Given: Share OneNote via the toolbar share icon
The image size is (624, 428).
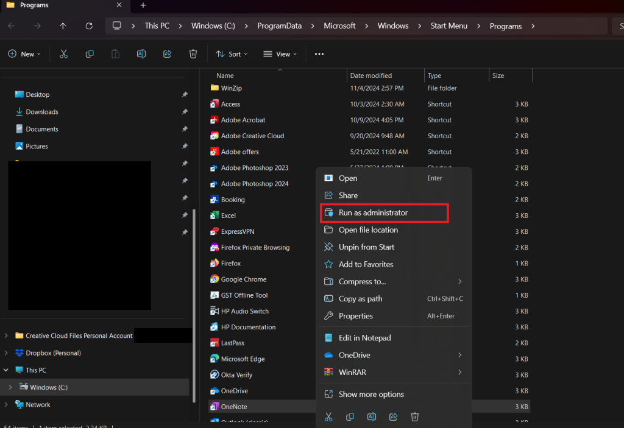Looking at the screenshot, I should pos(167,54).
